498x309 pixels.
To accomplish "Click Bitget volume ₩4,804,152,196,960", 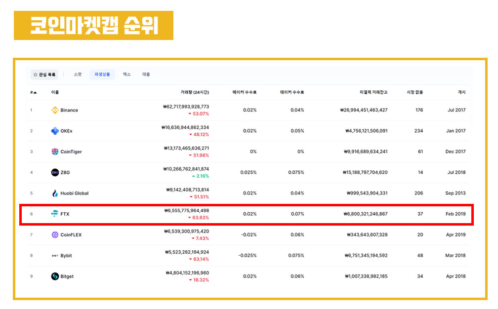I will [x=187, y=273].
